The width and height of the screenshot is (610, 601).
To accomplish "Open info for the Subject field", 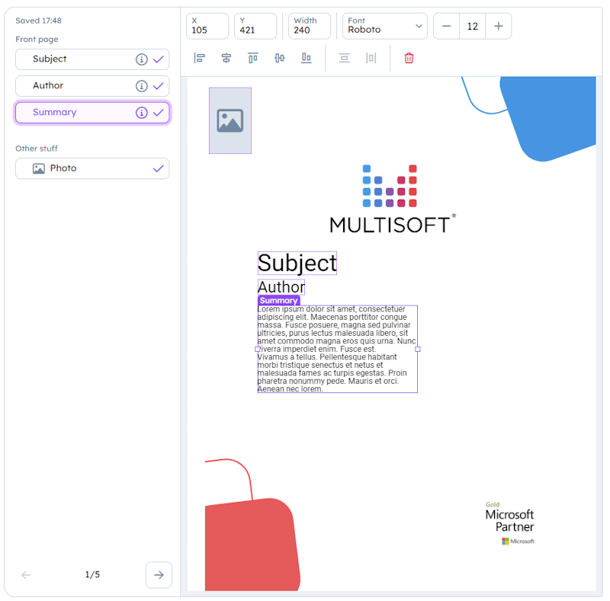I will click(142, 59).
